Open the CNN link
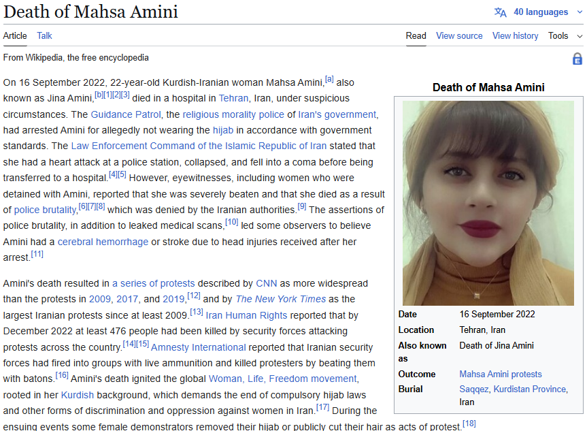Viewport: 587px width, 431px height. click(x=267, y=283)
